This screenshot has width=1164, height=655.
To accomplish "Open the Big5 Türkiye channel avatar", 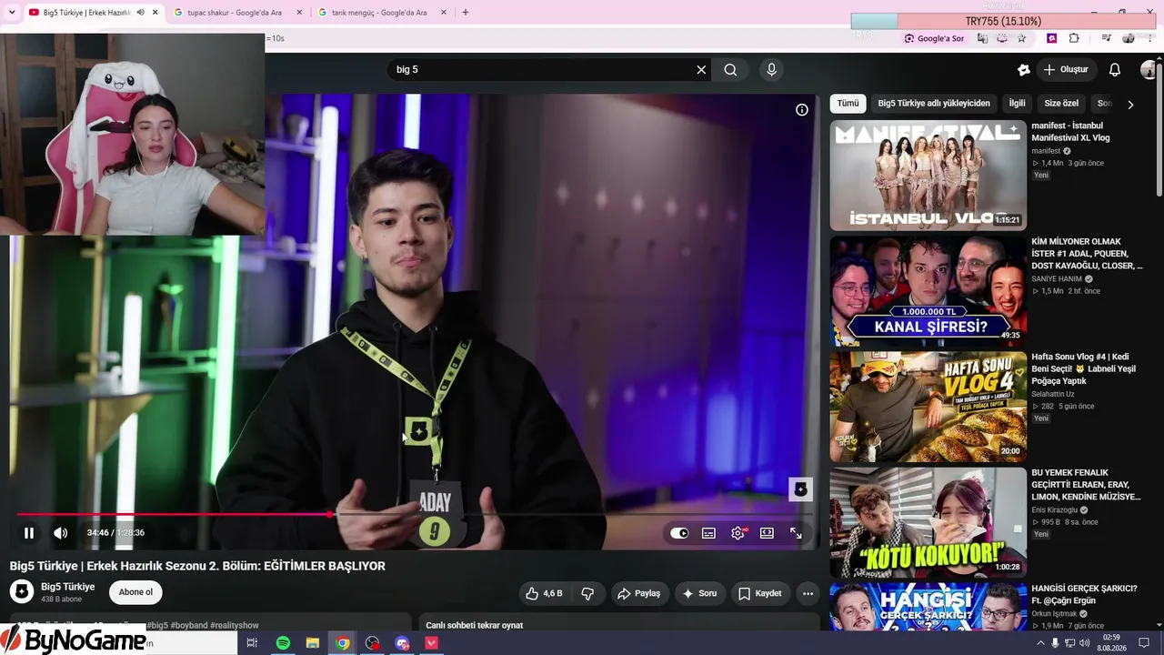I will pyautogui.click(x=22, y=592).
